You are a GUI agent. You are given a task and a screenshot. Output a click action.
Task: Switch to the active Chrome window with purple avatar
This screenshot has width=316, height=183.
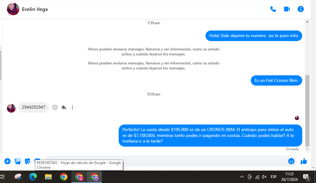(94, 177)
